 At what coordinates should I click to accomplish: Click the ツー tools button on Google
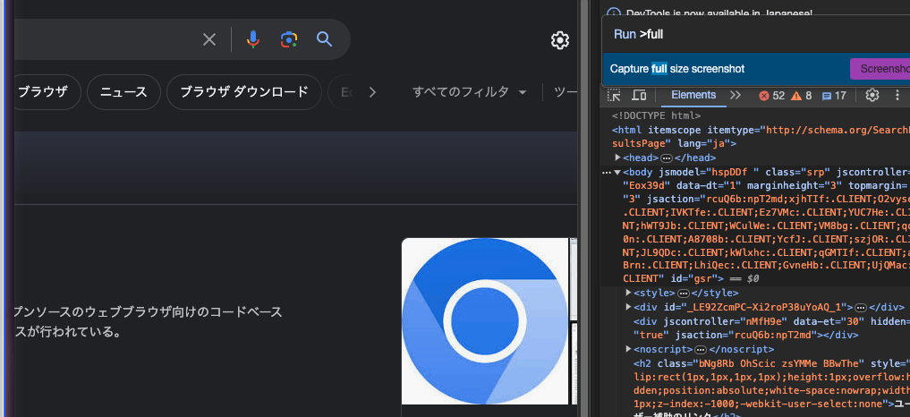click(566, 92)
